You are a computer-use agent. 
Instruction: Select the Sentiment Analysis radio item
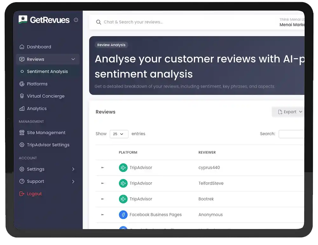[x=22, y=72]
